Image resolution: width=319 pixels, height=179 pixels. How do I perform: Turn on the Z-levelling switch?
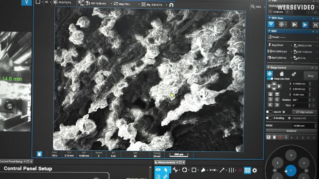point(270,118)
